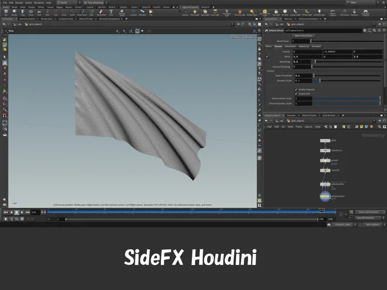Jump to the last frame button
The image size is (387, 290).
click(x=27, y=212)
